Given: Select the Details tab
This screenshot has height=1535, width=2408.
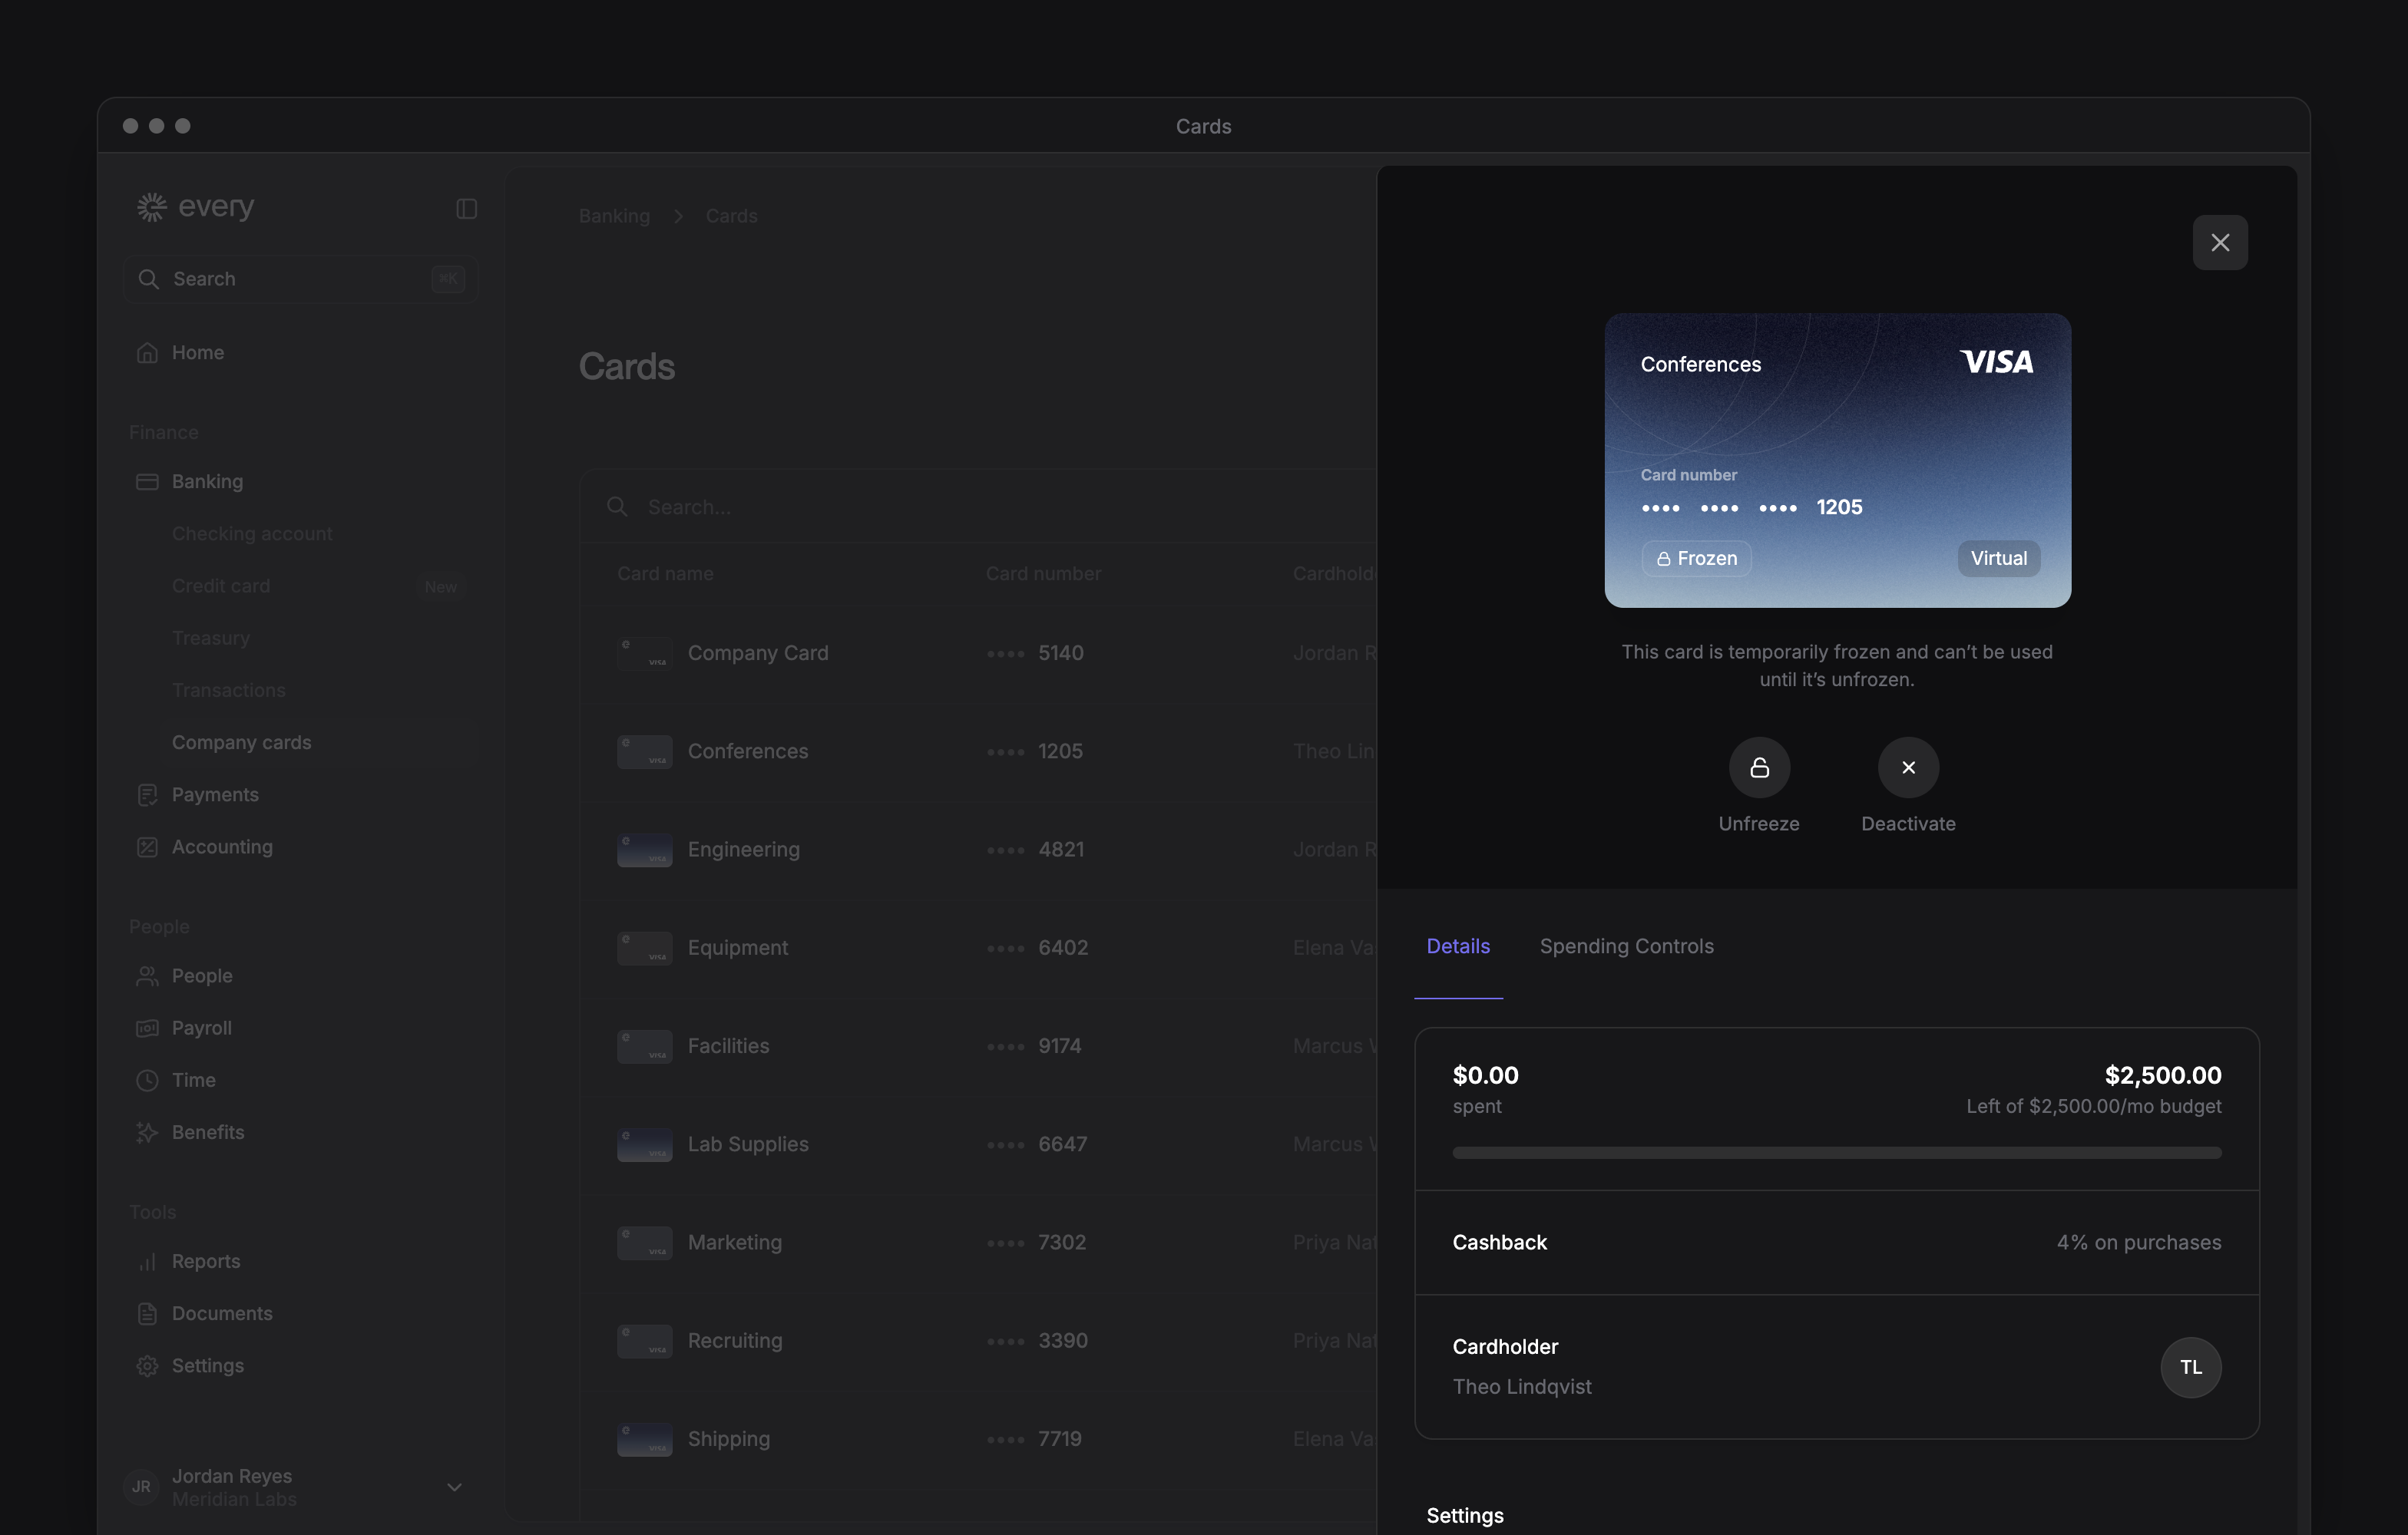Looking at the screenshot, I should tap(1458, 946).
